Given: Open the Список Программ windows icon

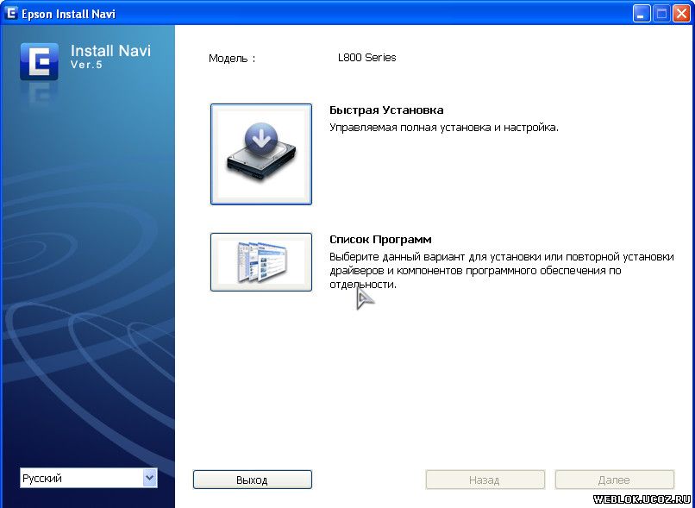Looking at the screenshot, I should [261, 262].
